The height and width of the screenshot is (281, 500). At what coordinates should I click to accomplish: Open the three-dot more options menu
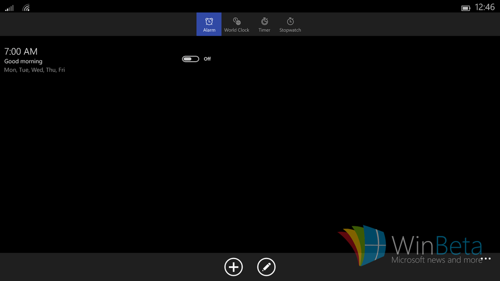coord(485,258)
